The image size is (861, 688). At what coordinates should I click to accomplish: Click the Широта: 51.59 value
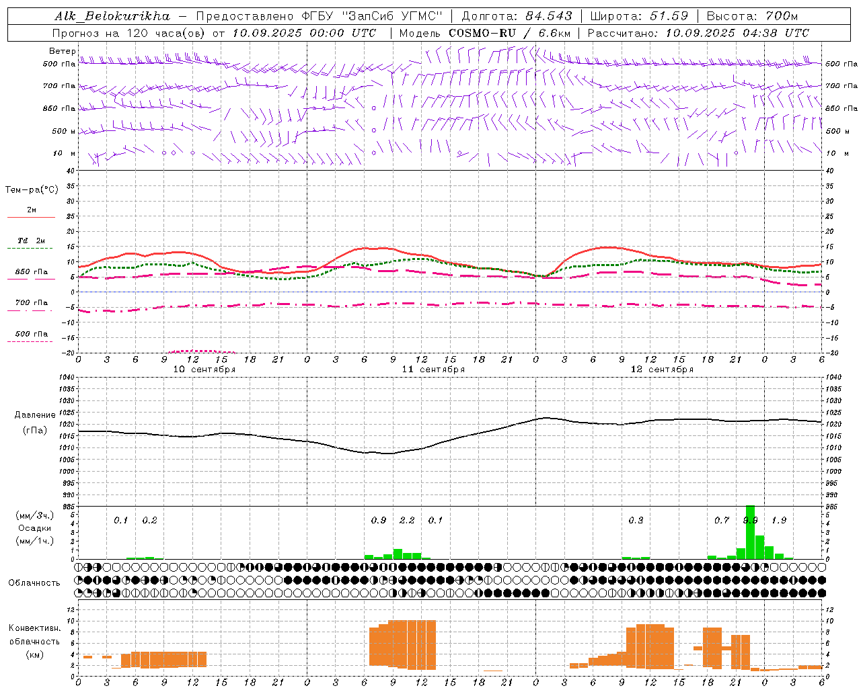(639, 16)
